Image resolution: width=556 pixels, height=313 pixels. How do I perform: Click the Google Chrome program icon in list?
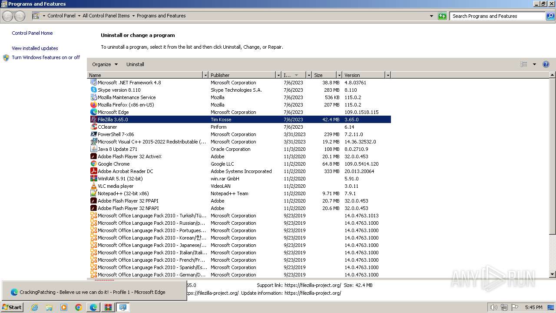(x=93, y=164)
